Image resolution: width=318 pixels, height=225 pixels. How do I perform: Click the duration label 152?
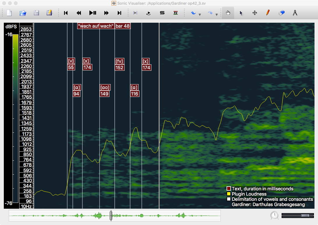(x=119, y=68)
